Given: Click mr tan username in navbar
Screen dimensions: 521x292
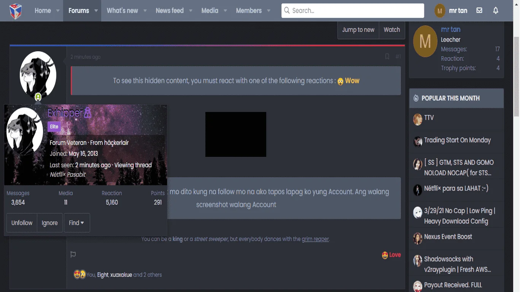Looking at the screenshot, I should [x=458, y=11].
